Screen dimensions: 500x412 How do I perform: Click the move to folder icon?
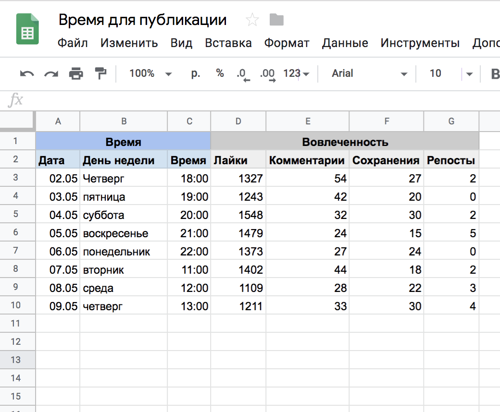[x=276, y=20]
